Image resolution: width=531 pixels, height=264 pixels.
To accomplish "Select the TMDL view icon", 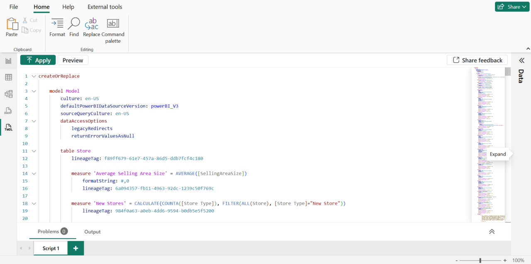I will pos(8,127).
